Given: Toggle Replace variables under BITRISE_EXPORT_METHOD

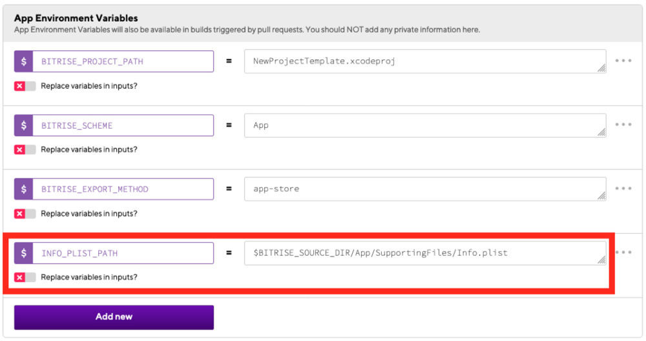Looking at the screenshot, I should 25,213.
